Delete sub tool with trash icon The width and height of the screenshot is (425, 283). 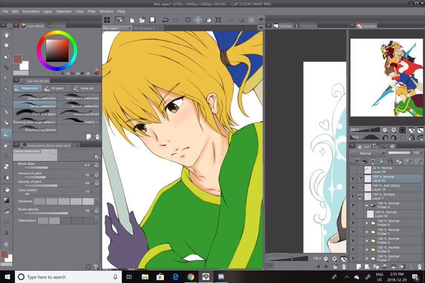[97, 137]
